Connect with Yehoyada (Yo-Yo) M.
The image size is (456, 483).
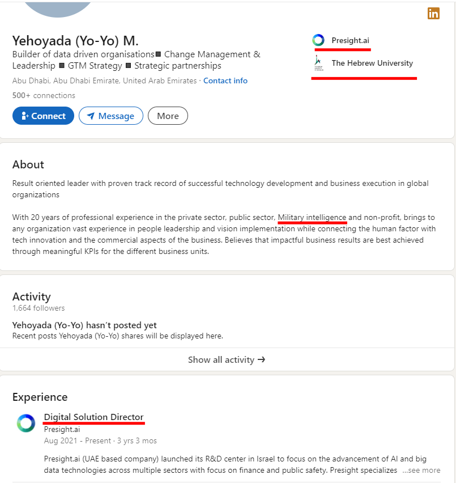(43, 116)
